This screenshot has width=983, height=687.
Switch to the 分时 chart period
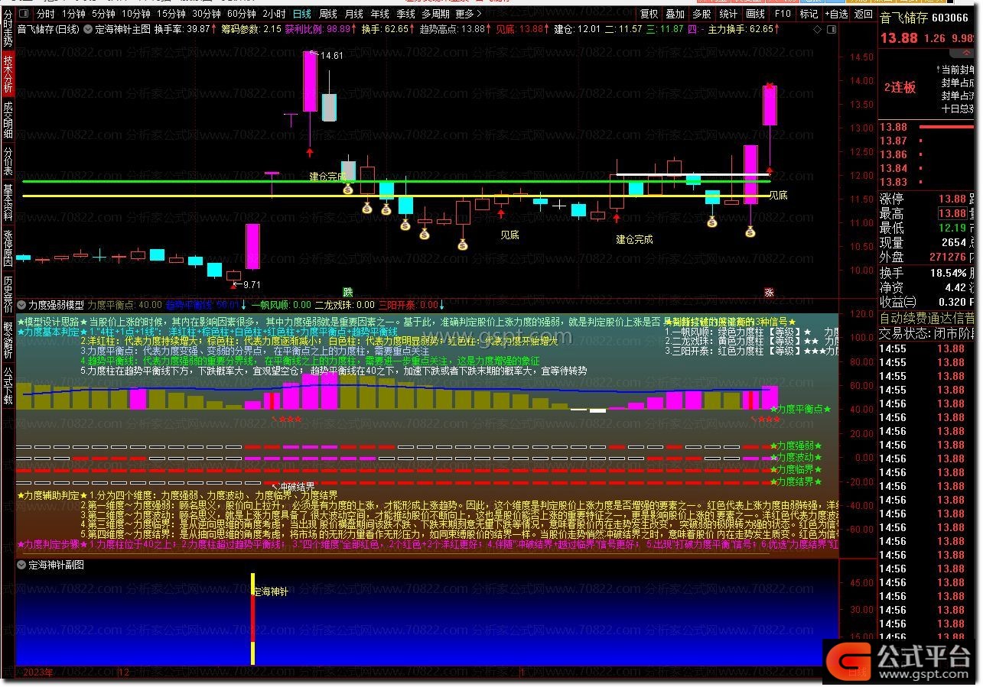coord(45,14)
